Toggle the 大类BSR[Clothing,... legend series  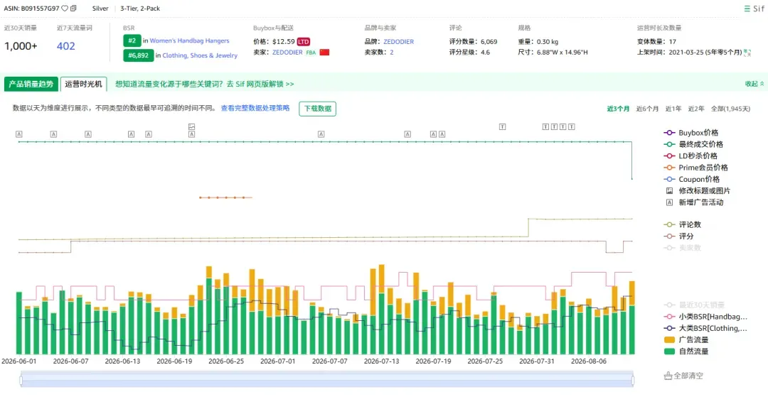pos(705,328)
